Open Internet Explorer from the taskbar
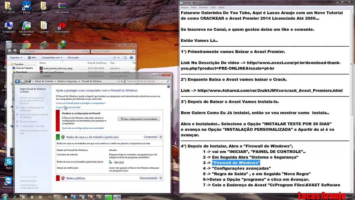Screen dimensions: 355x200 coord(15,197)
